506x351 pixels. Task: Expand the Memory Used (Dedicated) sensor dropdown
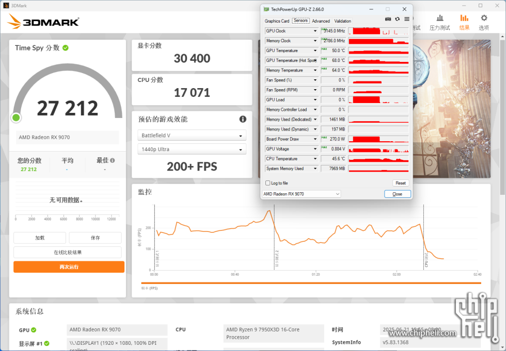coord(315,120)
